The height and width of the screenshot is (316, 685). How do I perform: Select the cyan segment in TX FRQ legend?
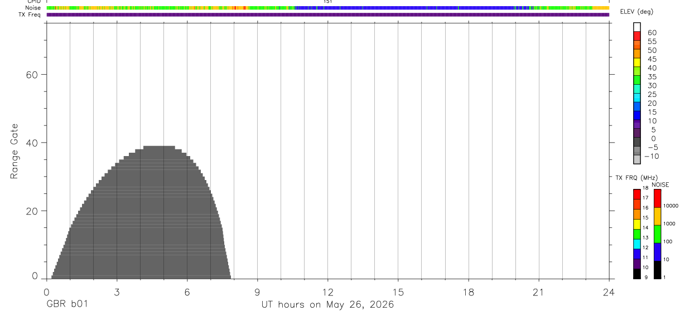(x=637, y=245)
